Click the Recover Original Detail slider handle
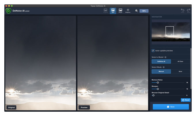Viewport: 196px width, 116px height. click(153, 95)
